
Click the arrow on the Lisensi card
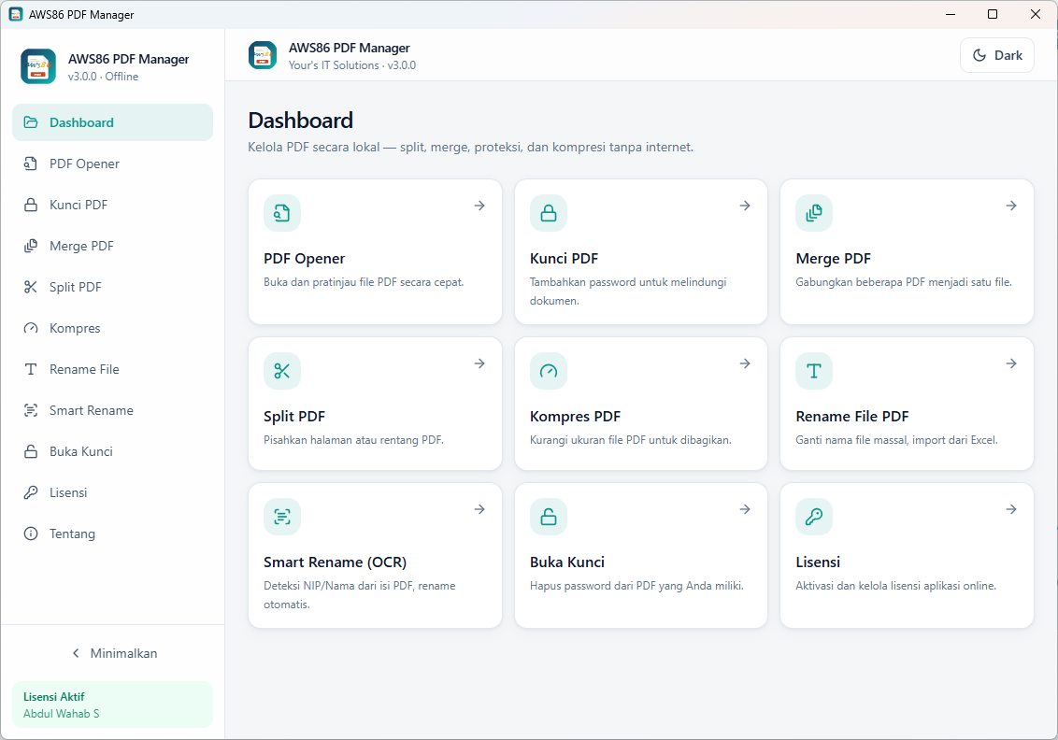click(x=1011, y=509)
